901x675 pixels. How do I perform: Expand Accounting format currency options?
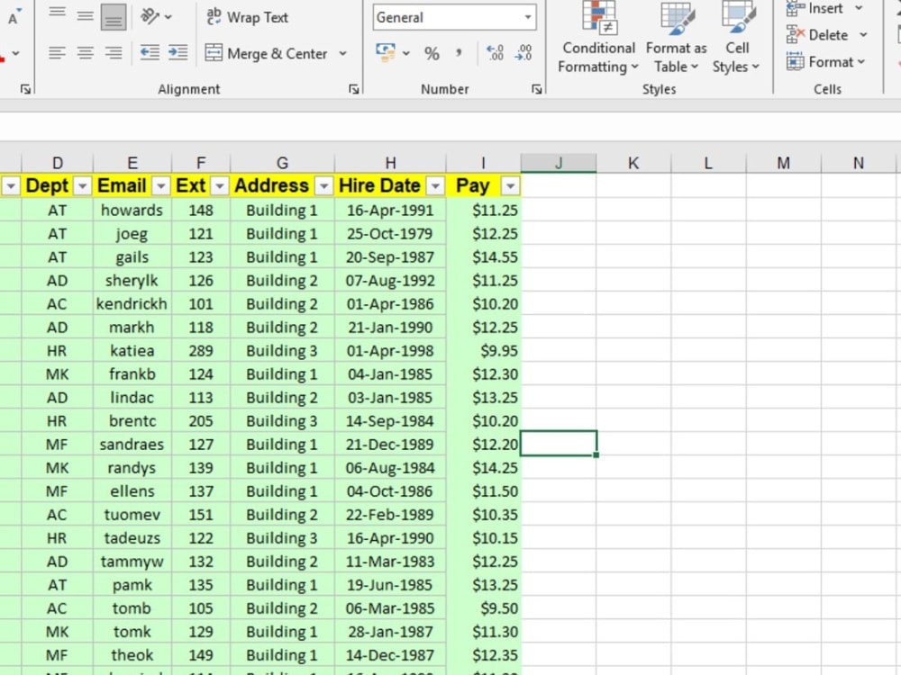(405, 53)
